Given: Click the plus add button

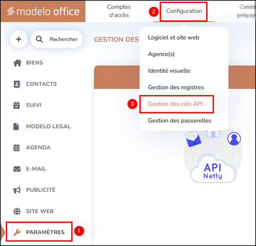Looking at the screenshot, I should click(x=18, y=39).
